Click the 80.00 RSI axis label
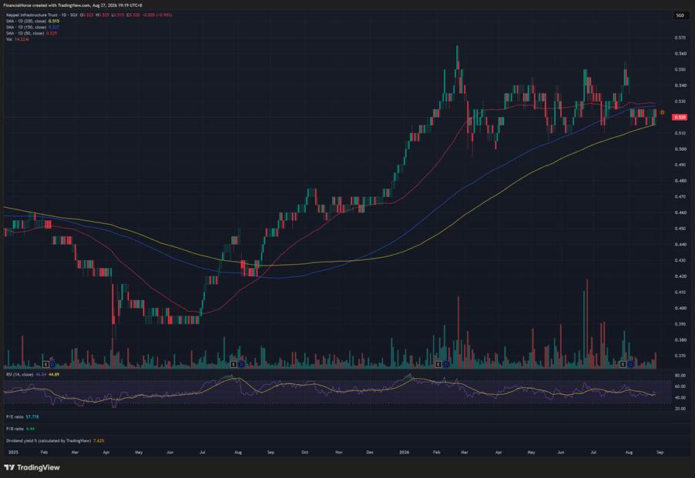This screenshot has width=695, height=478. (680, 376)
